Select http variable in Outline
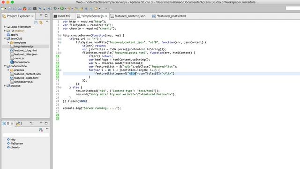 tap(13, 139)
